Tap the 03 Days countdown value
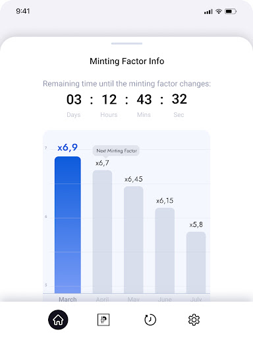This screenshot has height=338, width=253. click(x=74, y=99)
